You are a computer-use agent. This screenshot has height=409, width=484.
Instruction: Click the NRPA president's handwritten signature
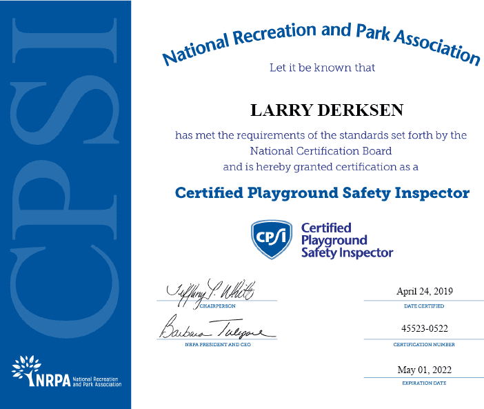tap(218, 327)
